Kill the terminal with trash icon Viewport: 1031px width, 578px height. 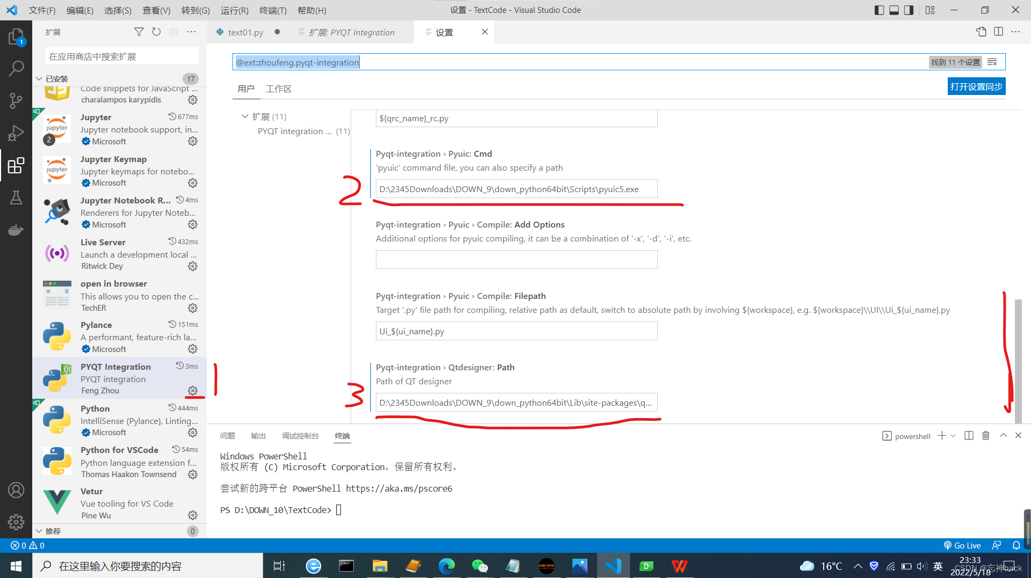click(x=986, y=436)
